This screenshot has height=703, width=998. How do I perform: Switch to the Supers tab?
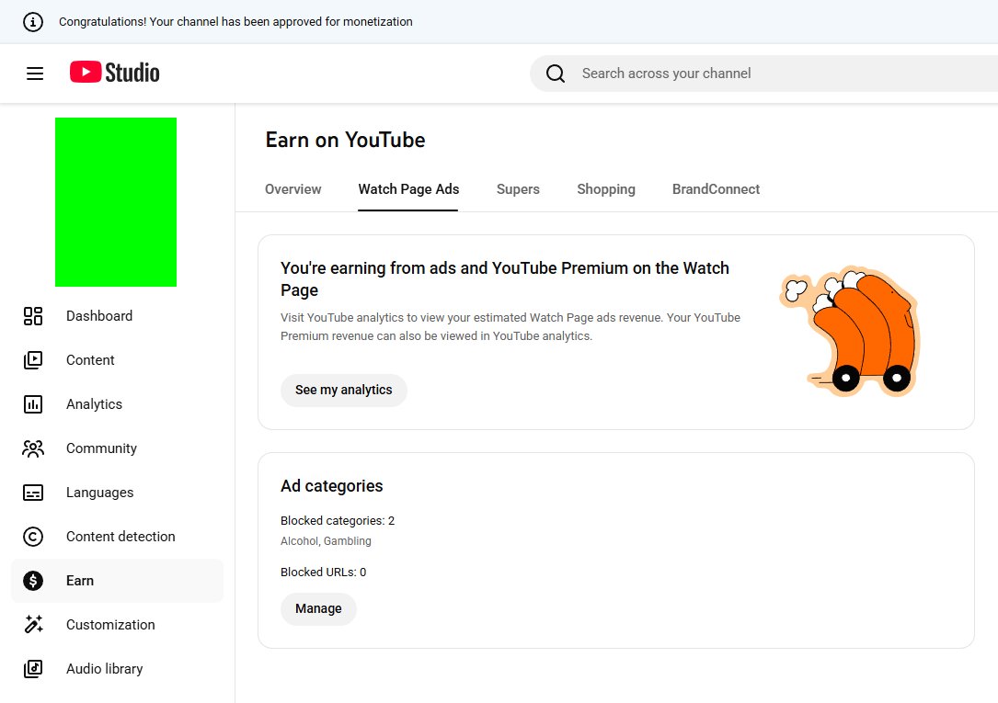coord(518,189)
